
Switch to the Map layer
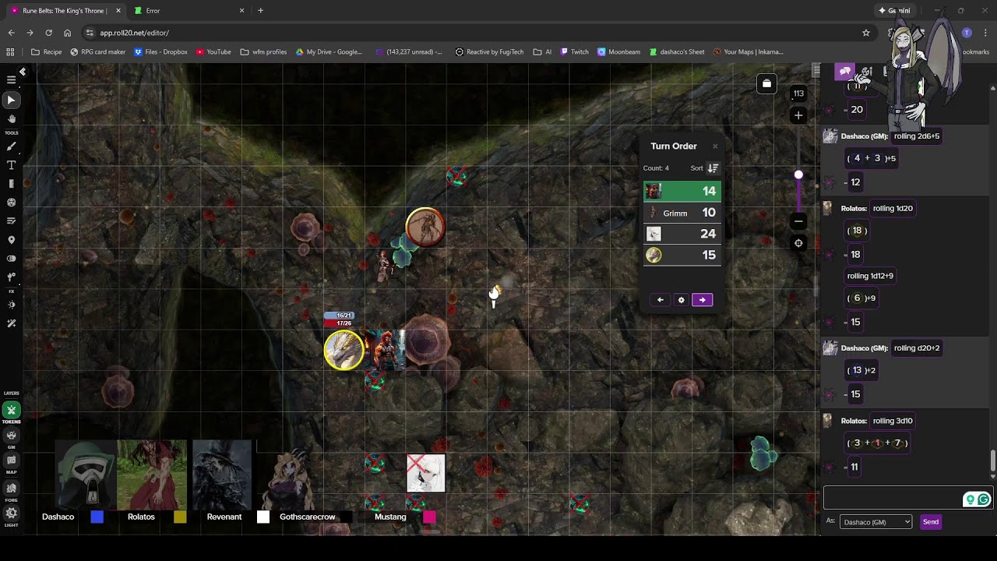coord(11,460)
